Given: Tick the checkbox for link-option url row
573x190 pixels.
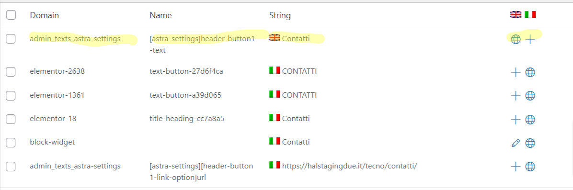Looking at the screenshot, I should pos(11,167).
